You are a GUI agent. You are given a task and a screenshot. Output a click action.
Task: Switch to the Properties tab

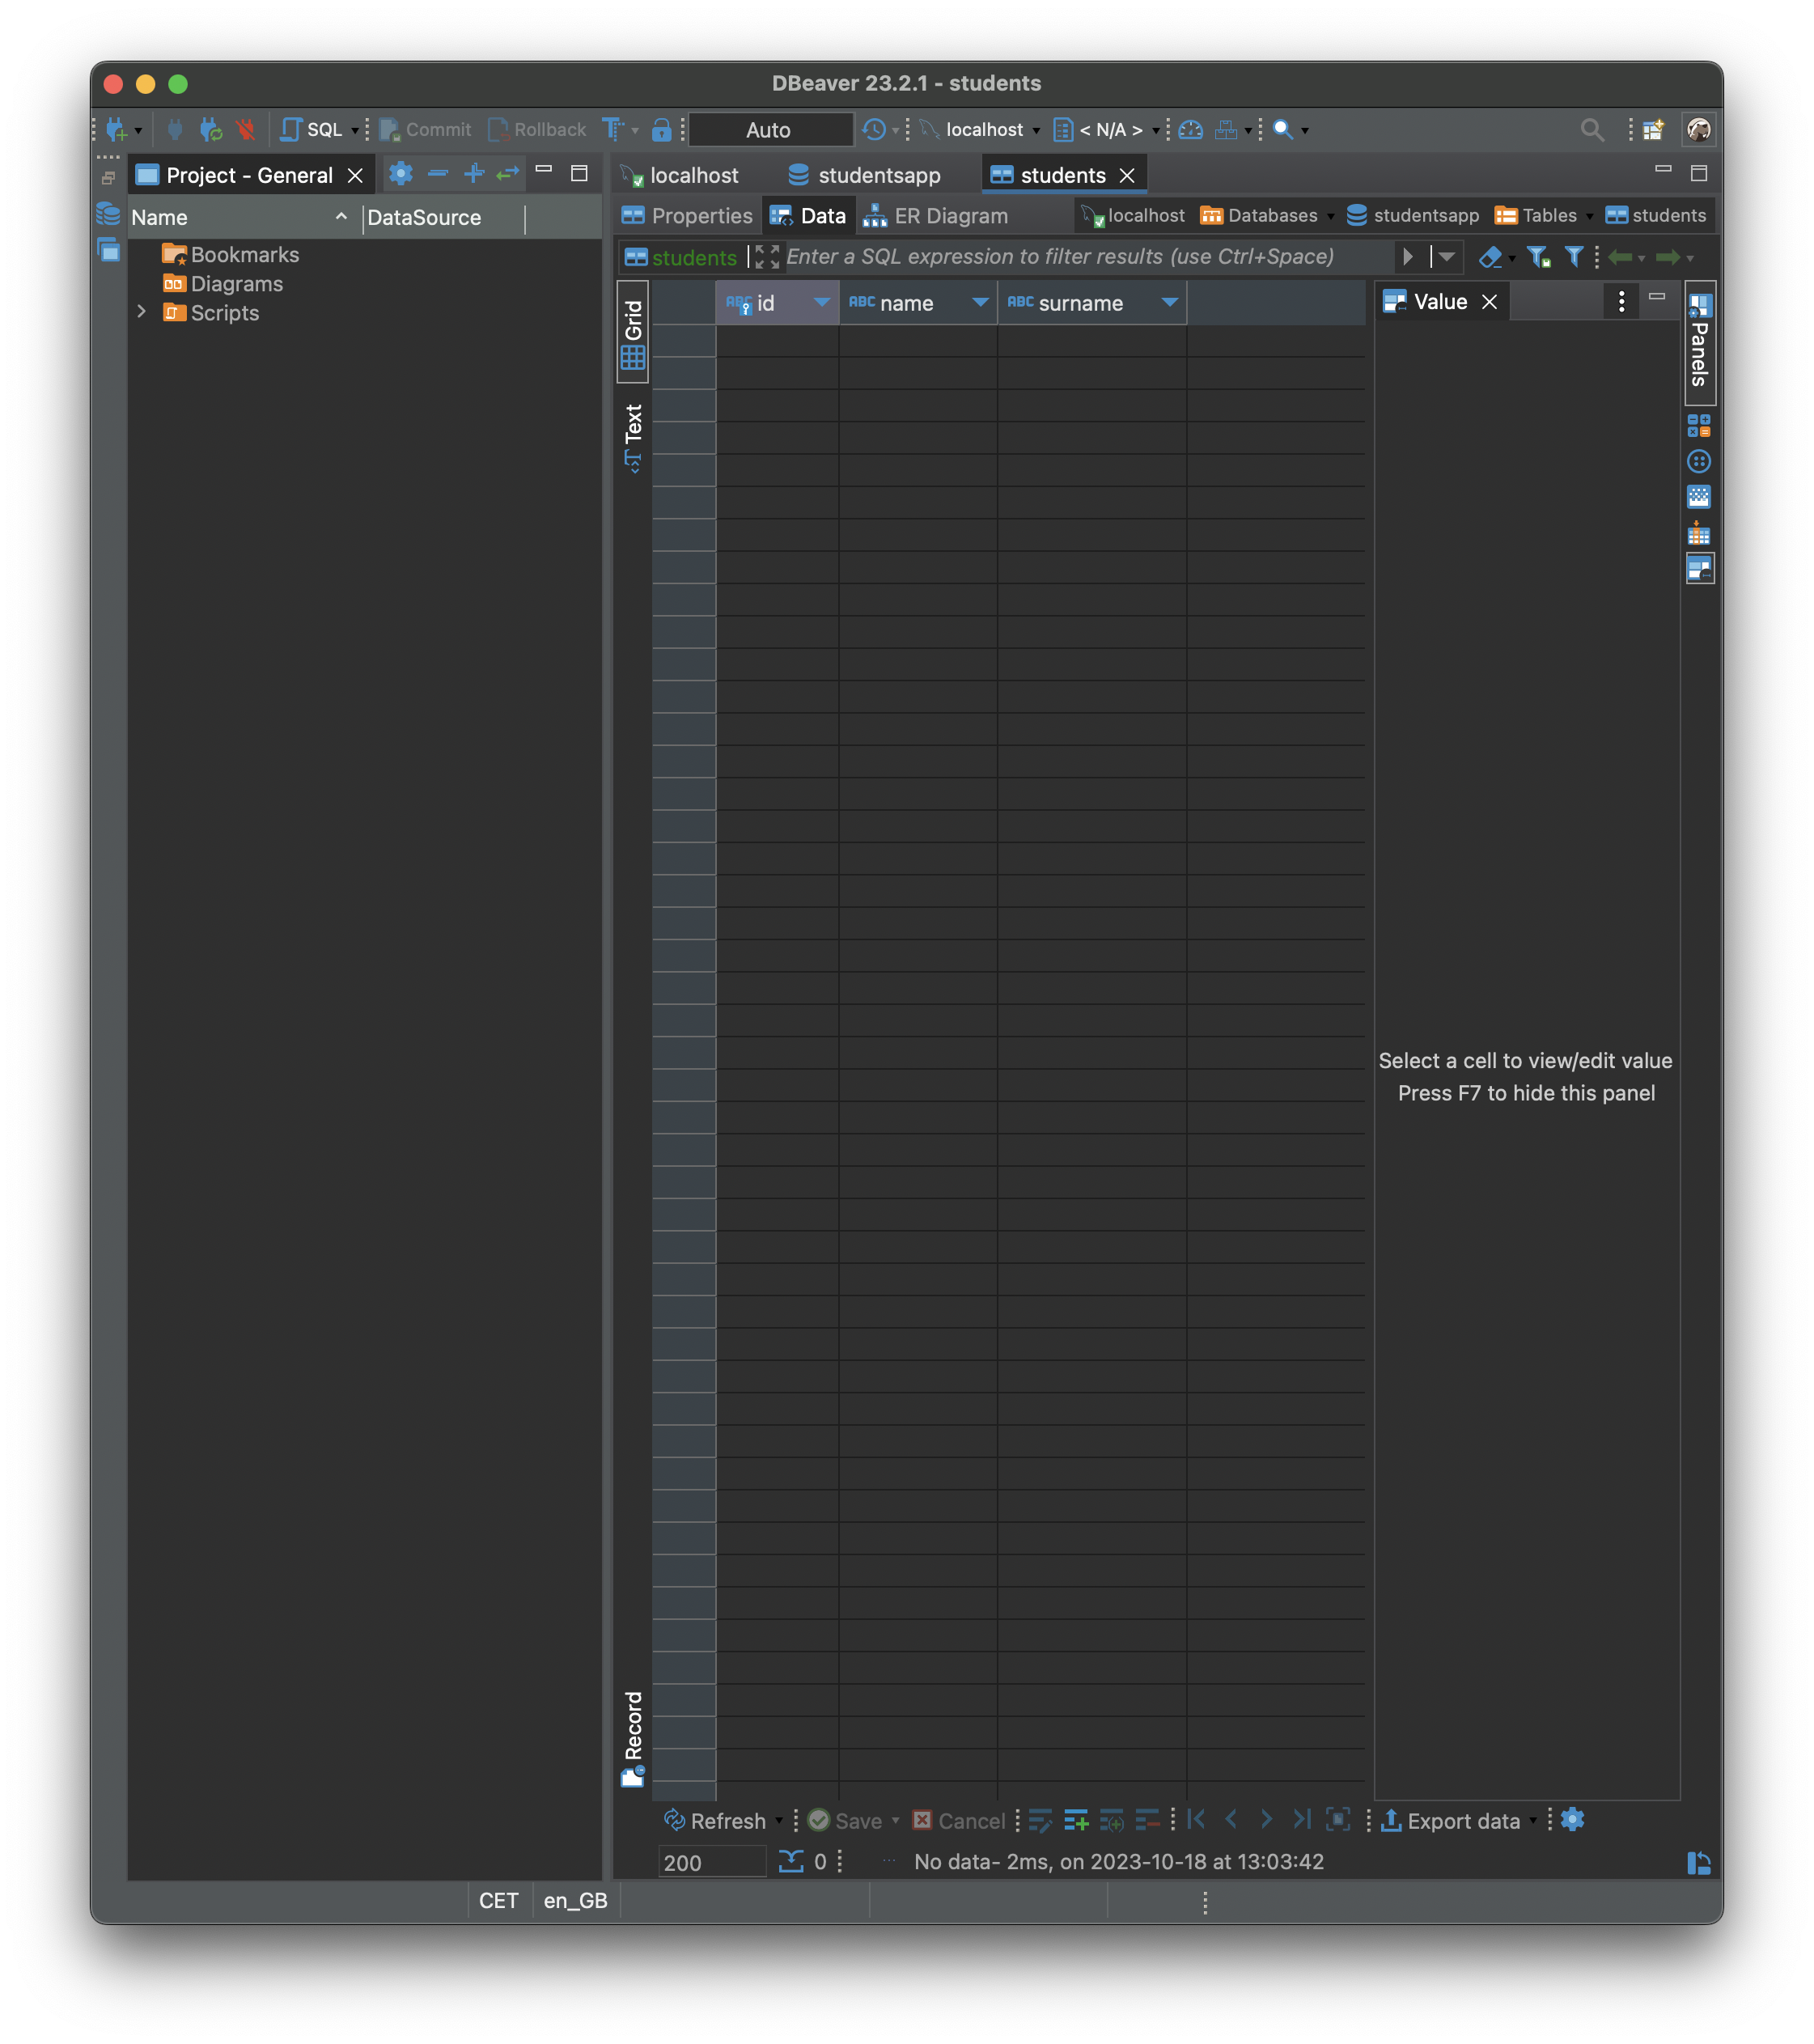(688, 215)
